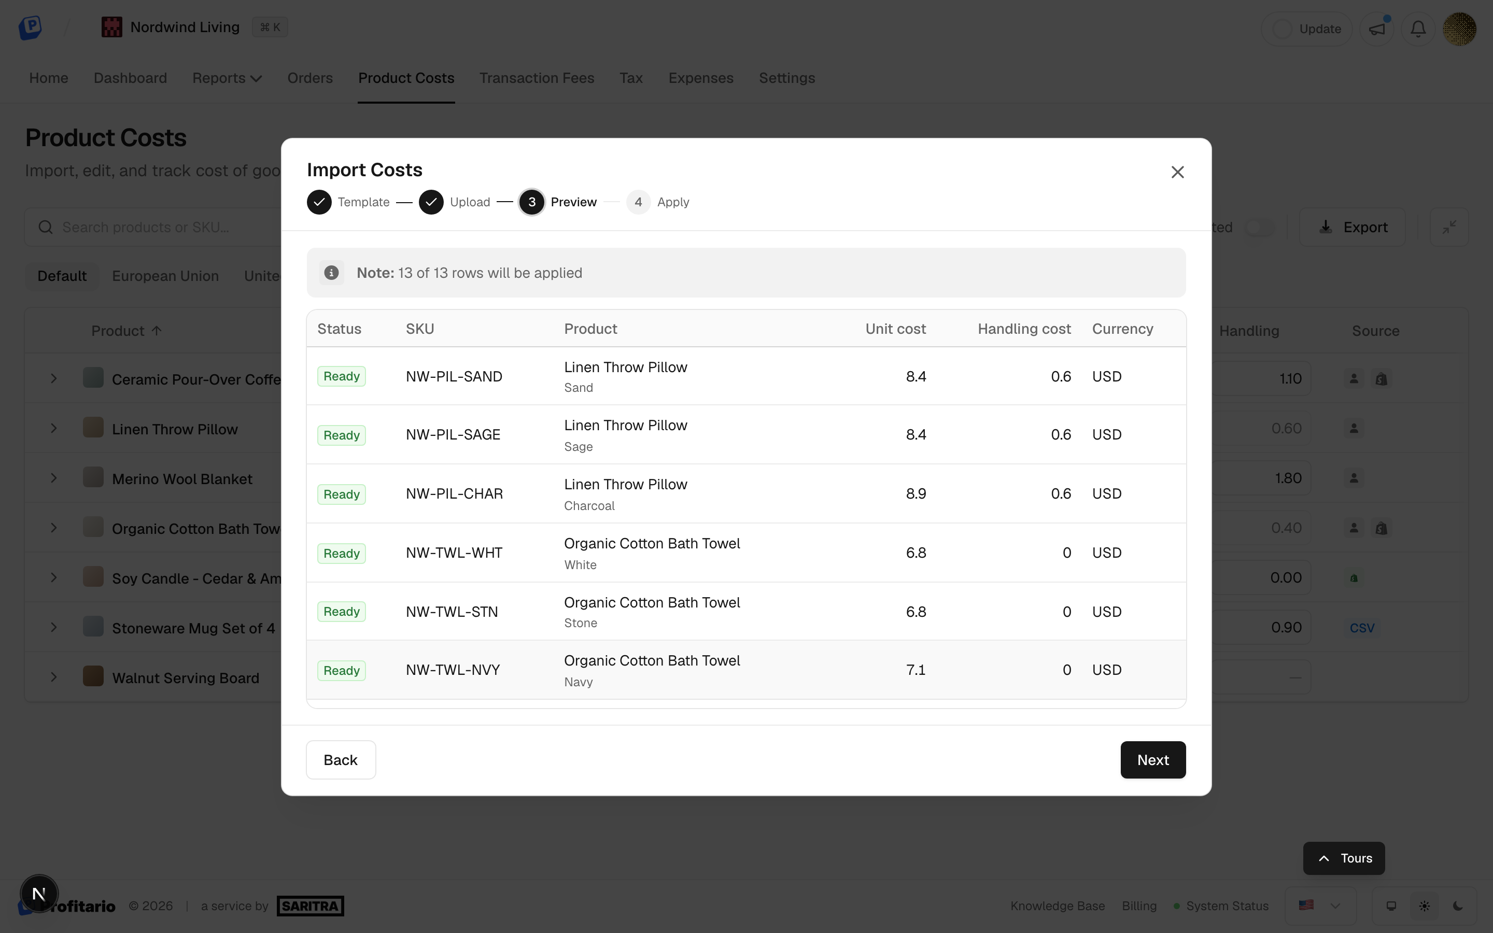Screen dimensions: 1493x933
Task: Click the info icon in note banner
Action: pyautogui.click(x=331, y=273)
